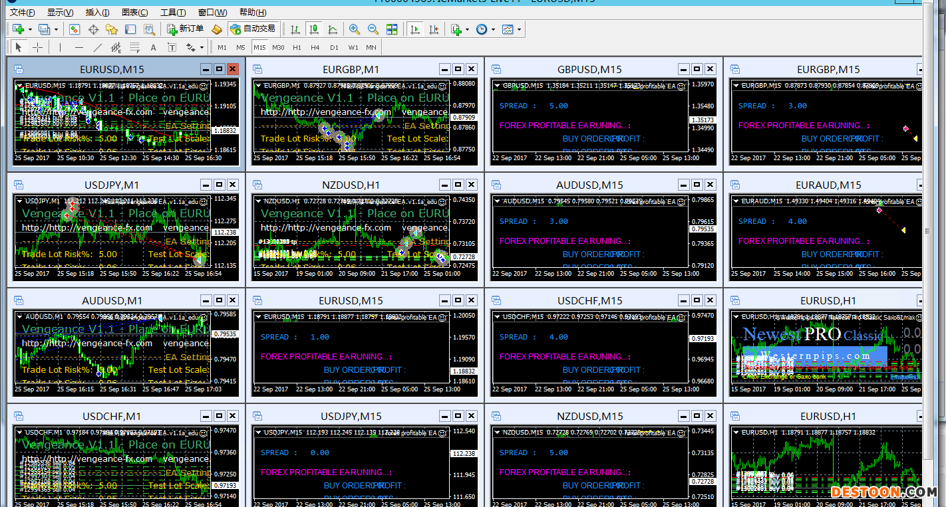Select the H1 timeframe button
This screenshot has height=507, width=946.
297,47
